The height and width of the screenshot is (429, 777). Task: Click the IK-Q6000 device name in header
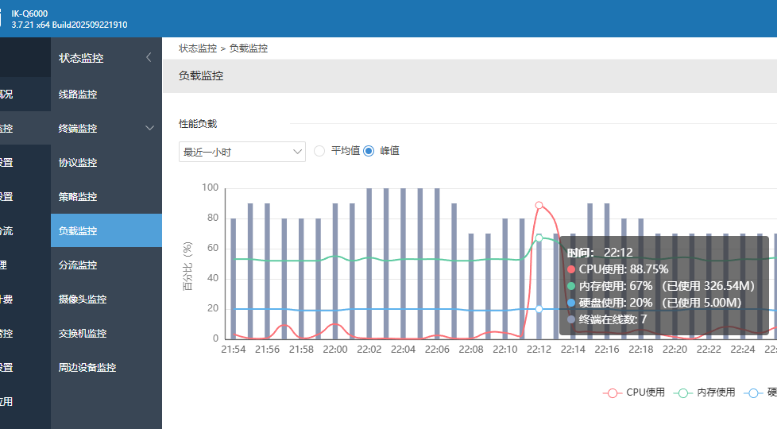point(29,14)
